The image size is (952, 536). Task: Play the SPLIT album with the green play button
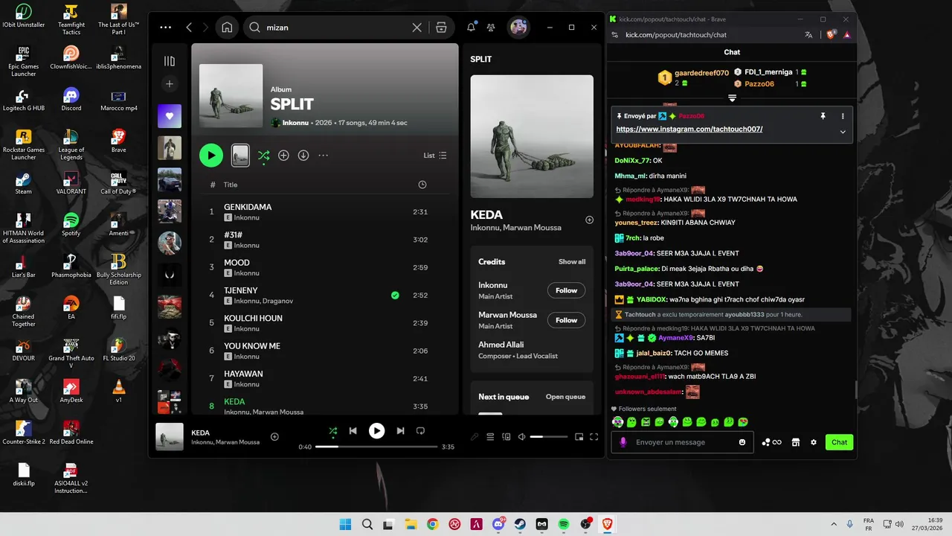click(x=211, y=156)
